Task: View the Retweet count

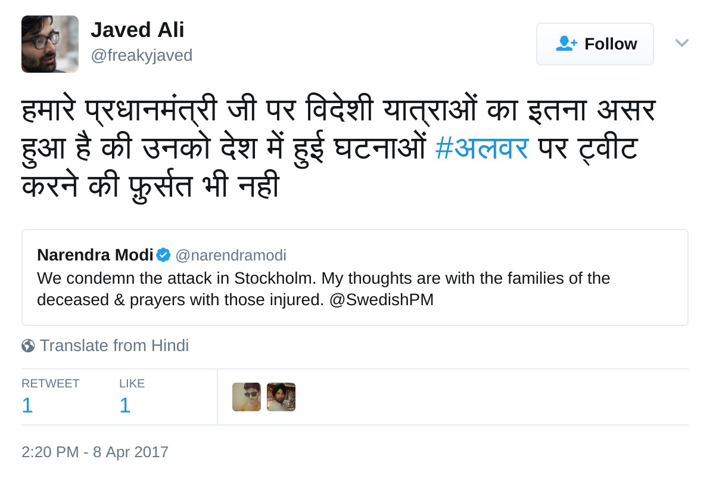Action: coord(27,405)
